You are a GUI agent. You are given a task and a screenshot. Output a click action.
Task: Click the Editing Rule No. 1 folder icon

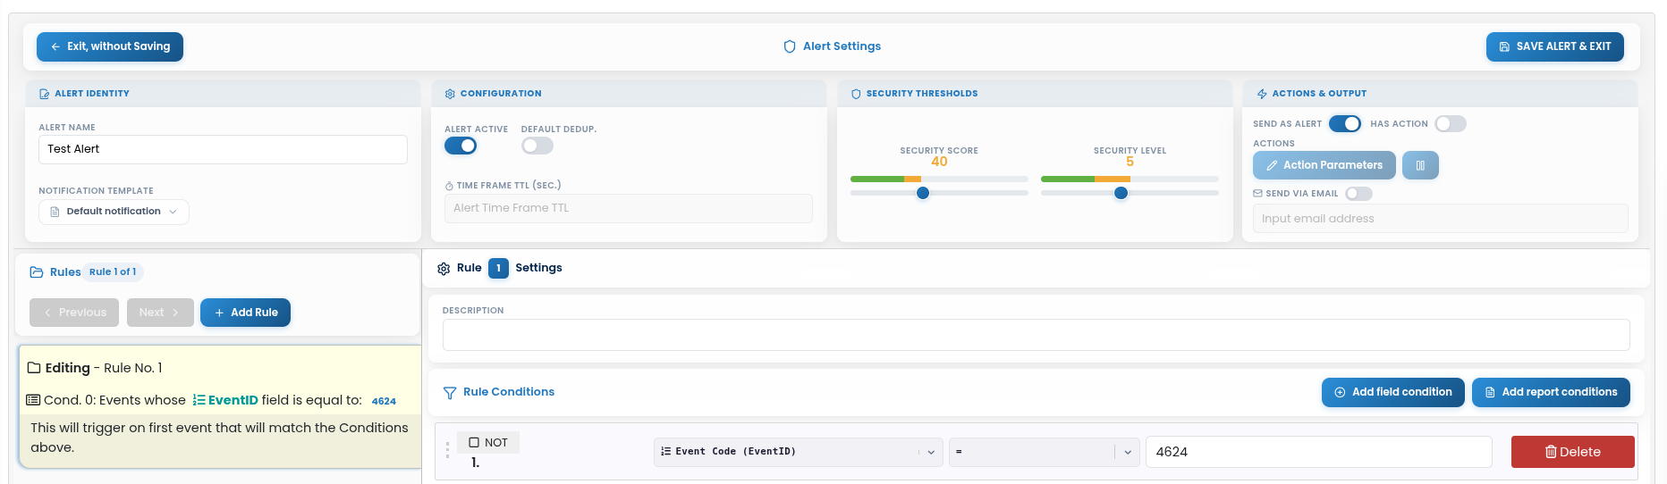pyautogui.click(x=34, y=368)
